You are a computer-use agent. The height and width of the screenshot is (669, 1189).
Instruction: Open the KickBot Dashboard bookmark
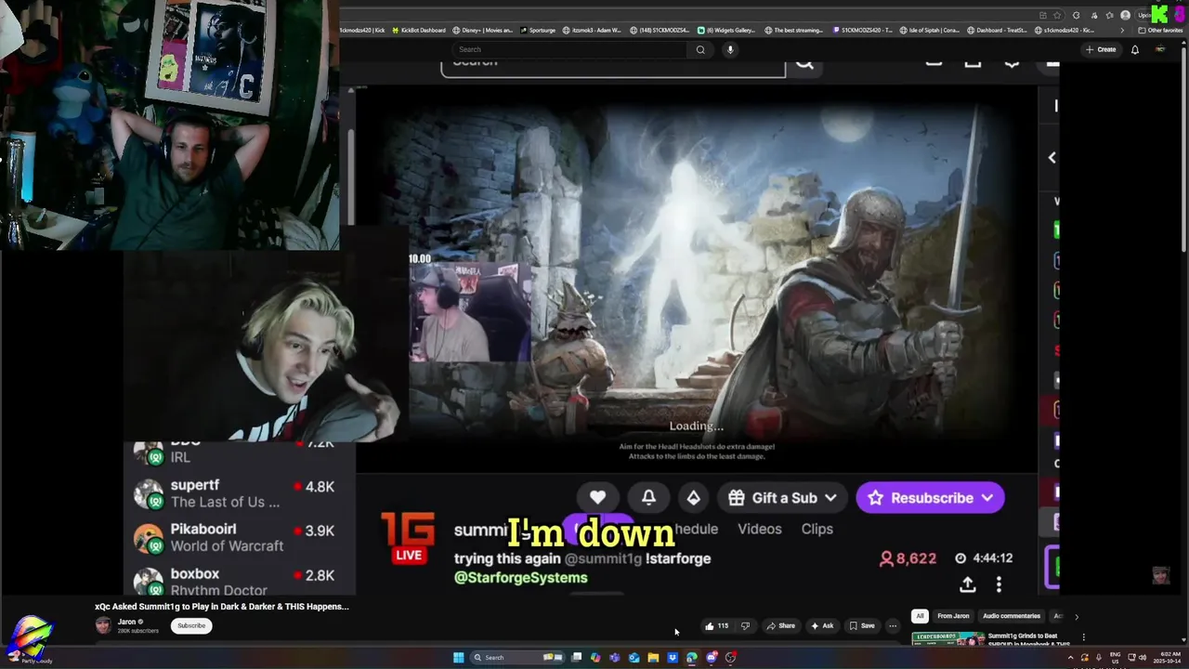pos(419,30)
